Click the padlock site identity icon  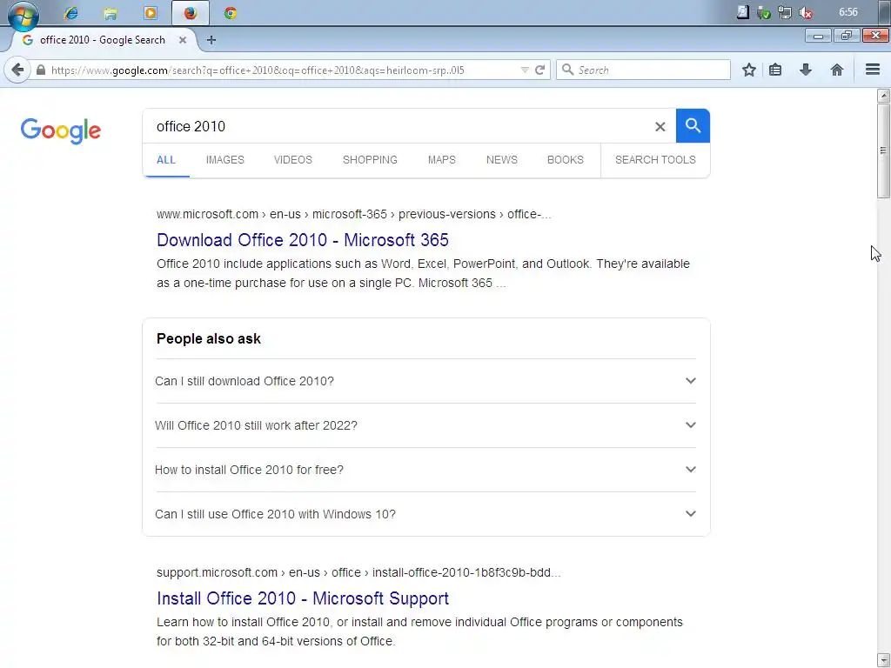coord(40,70)
